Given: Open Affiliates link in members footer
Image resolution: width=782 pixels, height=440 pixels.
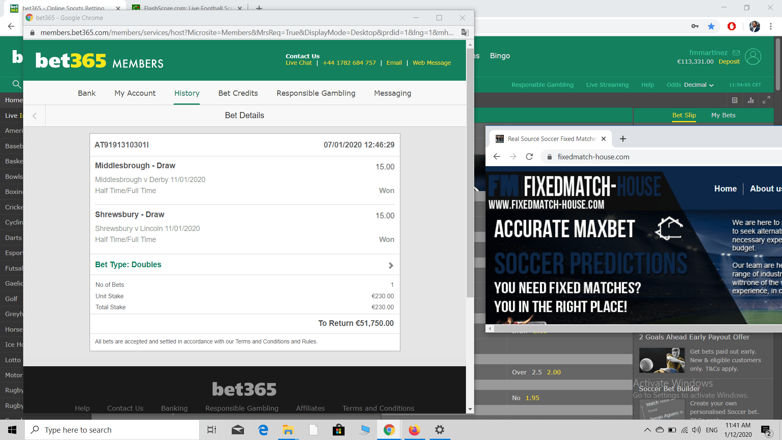Looking at the screenshot, I should [x=310, y=408].
